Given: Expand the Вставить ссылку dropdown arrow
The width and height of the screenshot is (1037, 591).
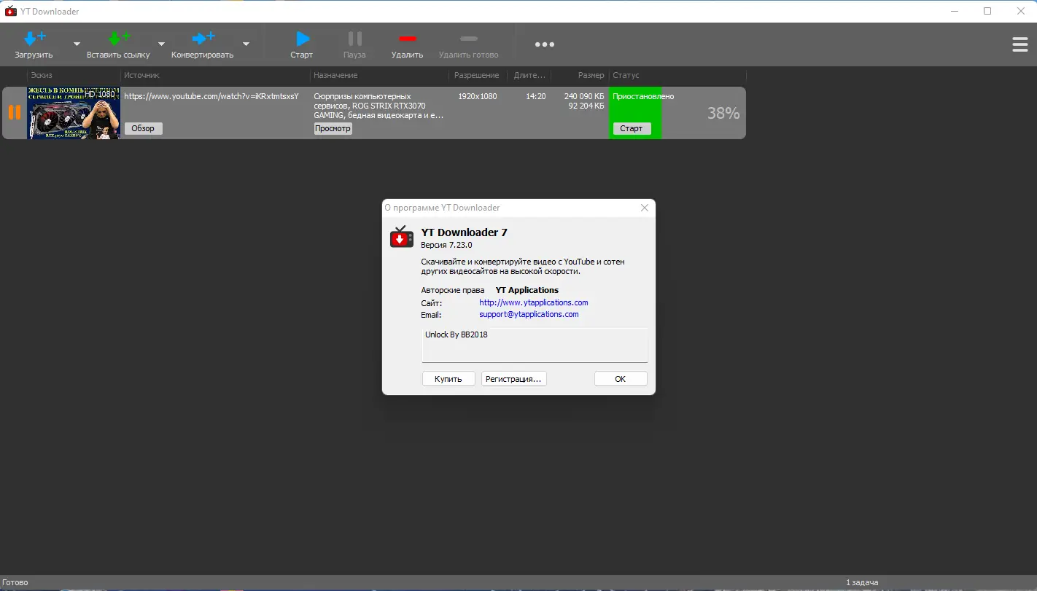Looking at the screenshot, I should 161,44.
